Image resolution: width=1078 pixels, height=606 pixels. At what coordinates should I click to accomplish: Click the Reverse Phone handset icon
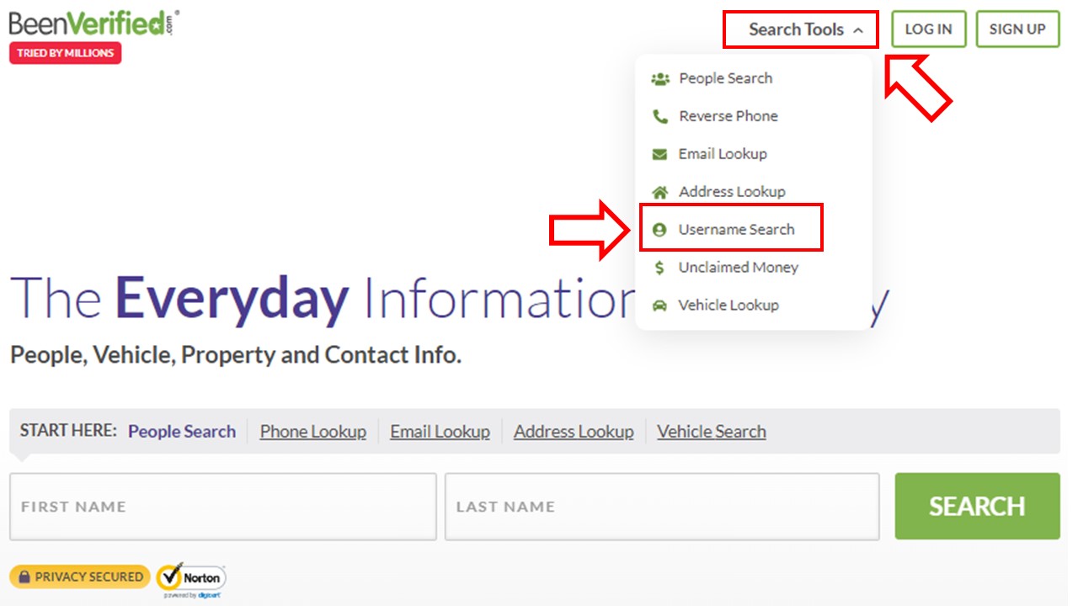point(660,116)
